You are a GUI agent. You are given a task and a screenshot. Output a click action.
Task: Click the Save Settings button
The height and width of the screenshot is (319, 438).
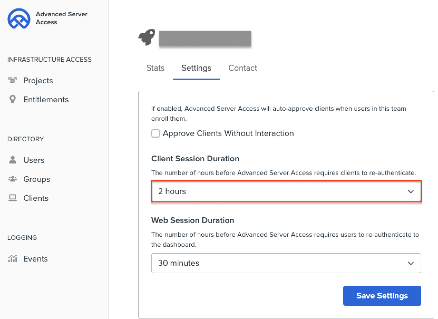pos(382,296)
